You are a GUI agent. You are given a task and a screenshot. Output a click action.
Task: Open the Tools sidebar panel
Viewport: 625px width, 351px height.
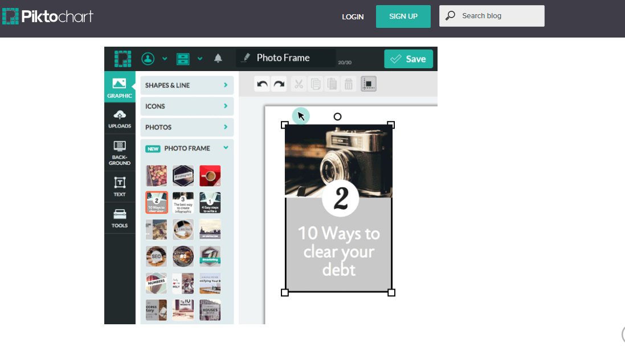click(120, 218)
